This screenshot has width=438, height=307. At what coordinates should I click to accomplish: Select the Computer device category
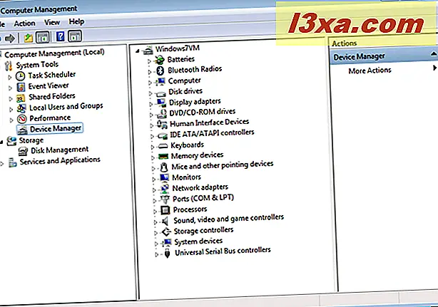(x=184, y=81)
